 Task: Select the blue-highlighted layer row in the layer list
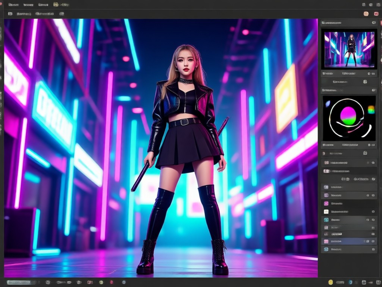(349, 241)
